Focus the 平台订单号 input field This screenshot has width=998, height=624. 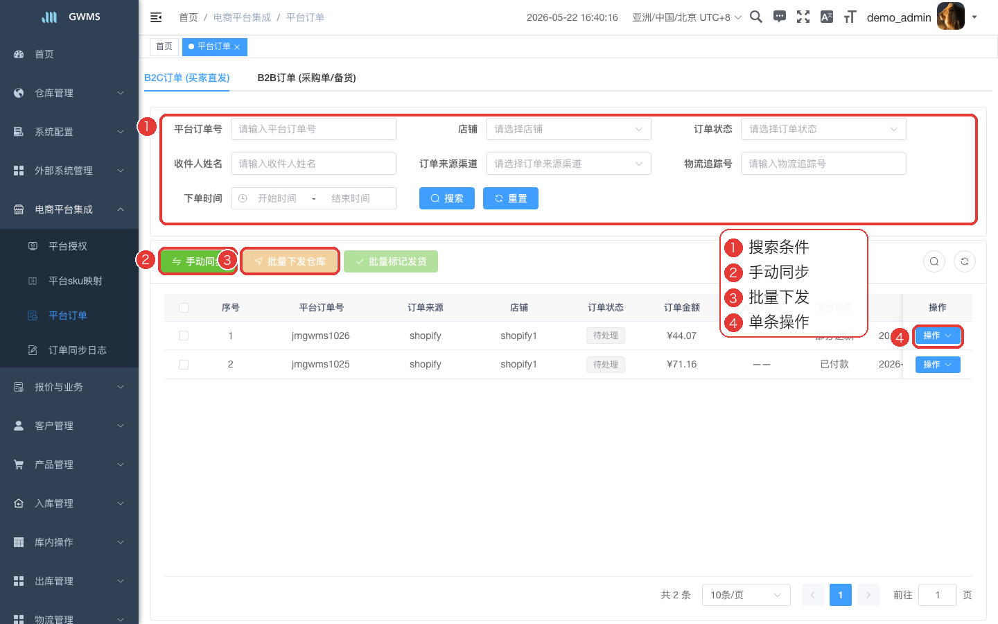click(314, 129)
